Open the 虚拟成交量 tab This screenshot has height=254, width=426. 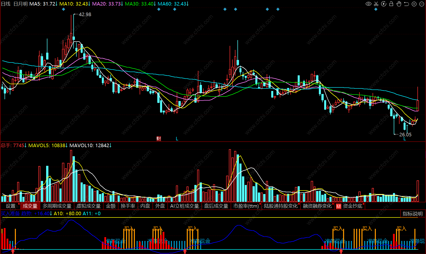click(x=88, y=206)
